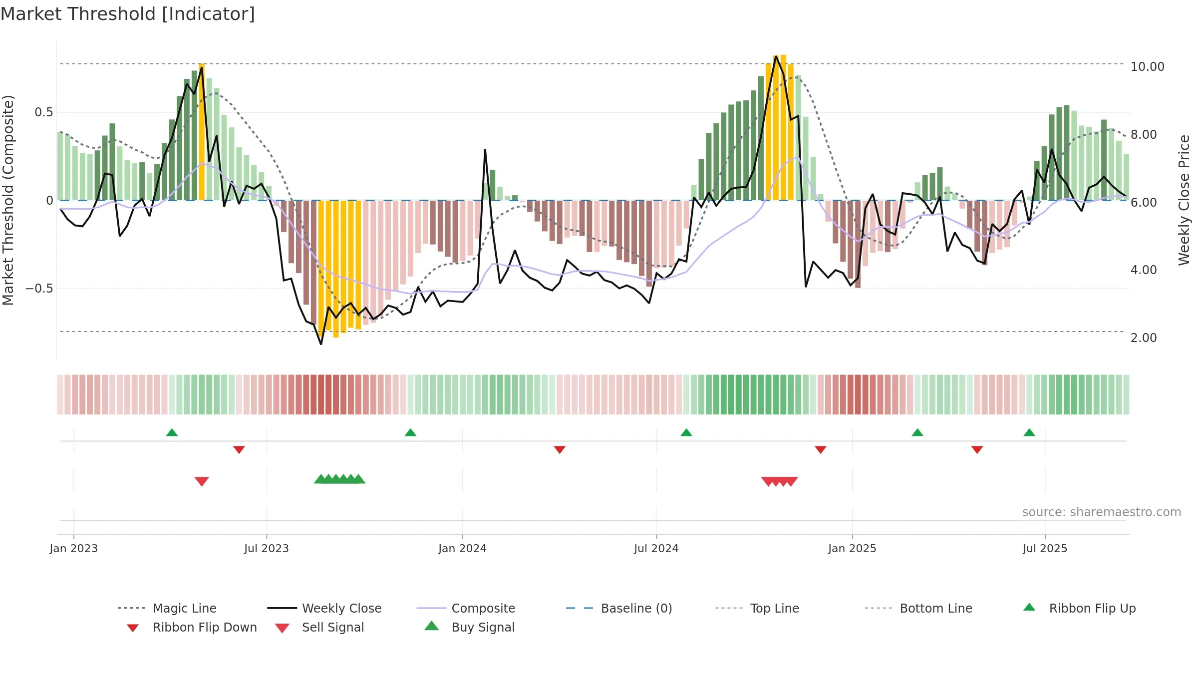Select the Jul 2023 x-axis label
Image resolution: width=1198 pixels, height=674 pixels.
(x=267, y=548)
